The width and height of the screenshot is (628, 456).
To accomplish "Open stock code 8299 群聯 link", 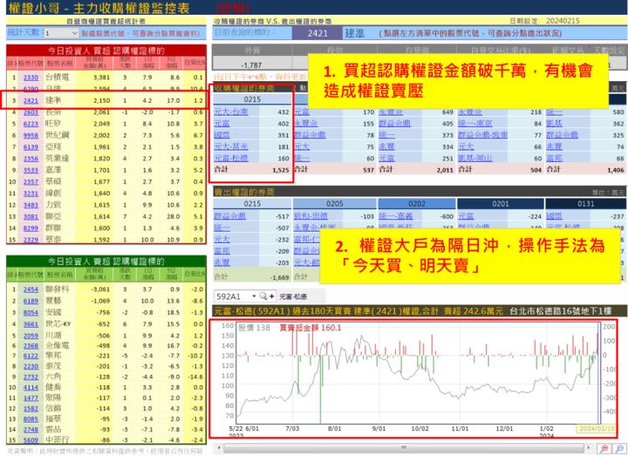I will pyautogui.click(x=31, y=228).
